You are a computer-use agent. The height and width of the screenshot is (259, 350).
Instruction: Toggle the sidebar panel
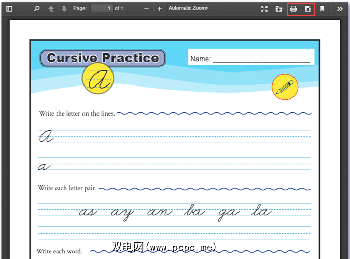click(x=9, y=9)
